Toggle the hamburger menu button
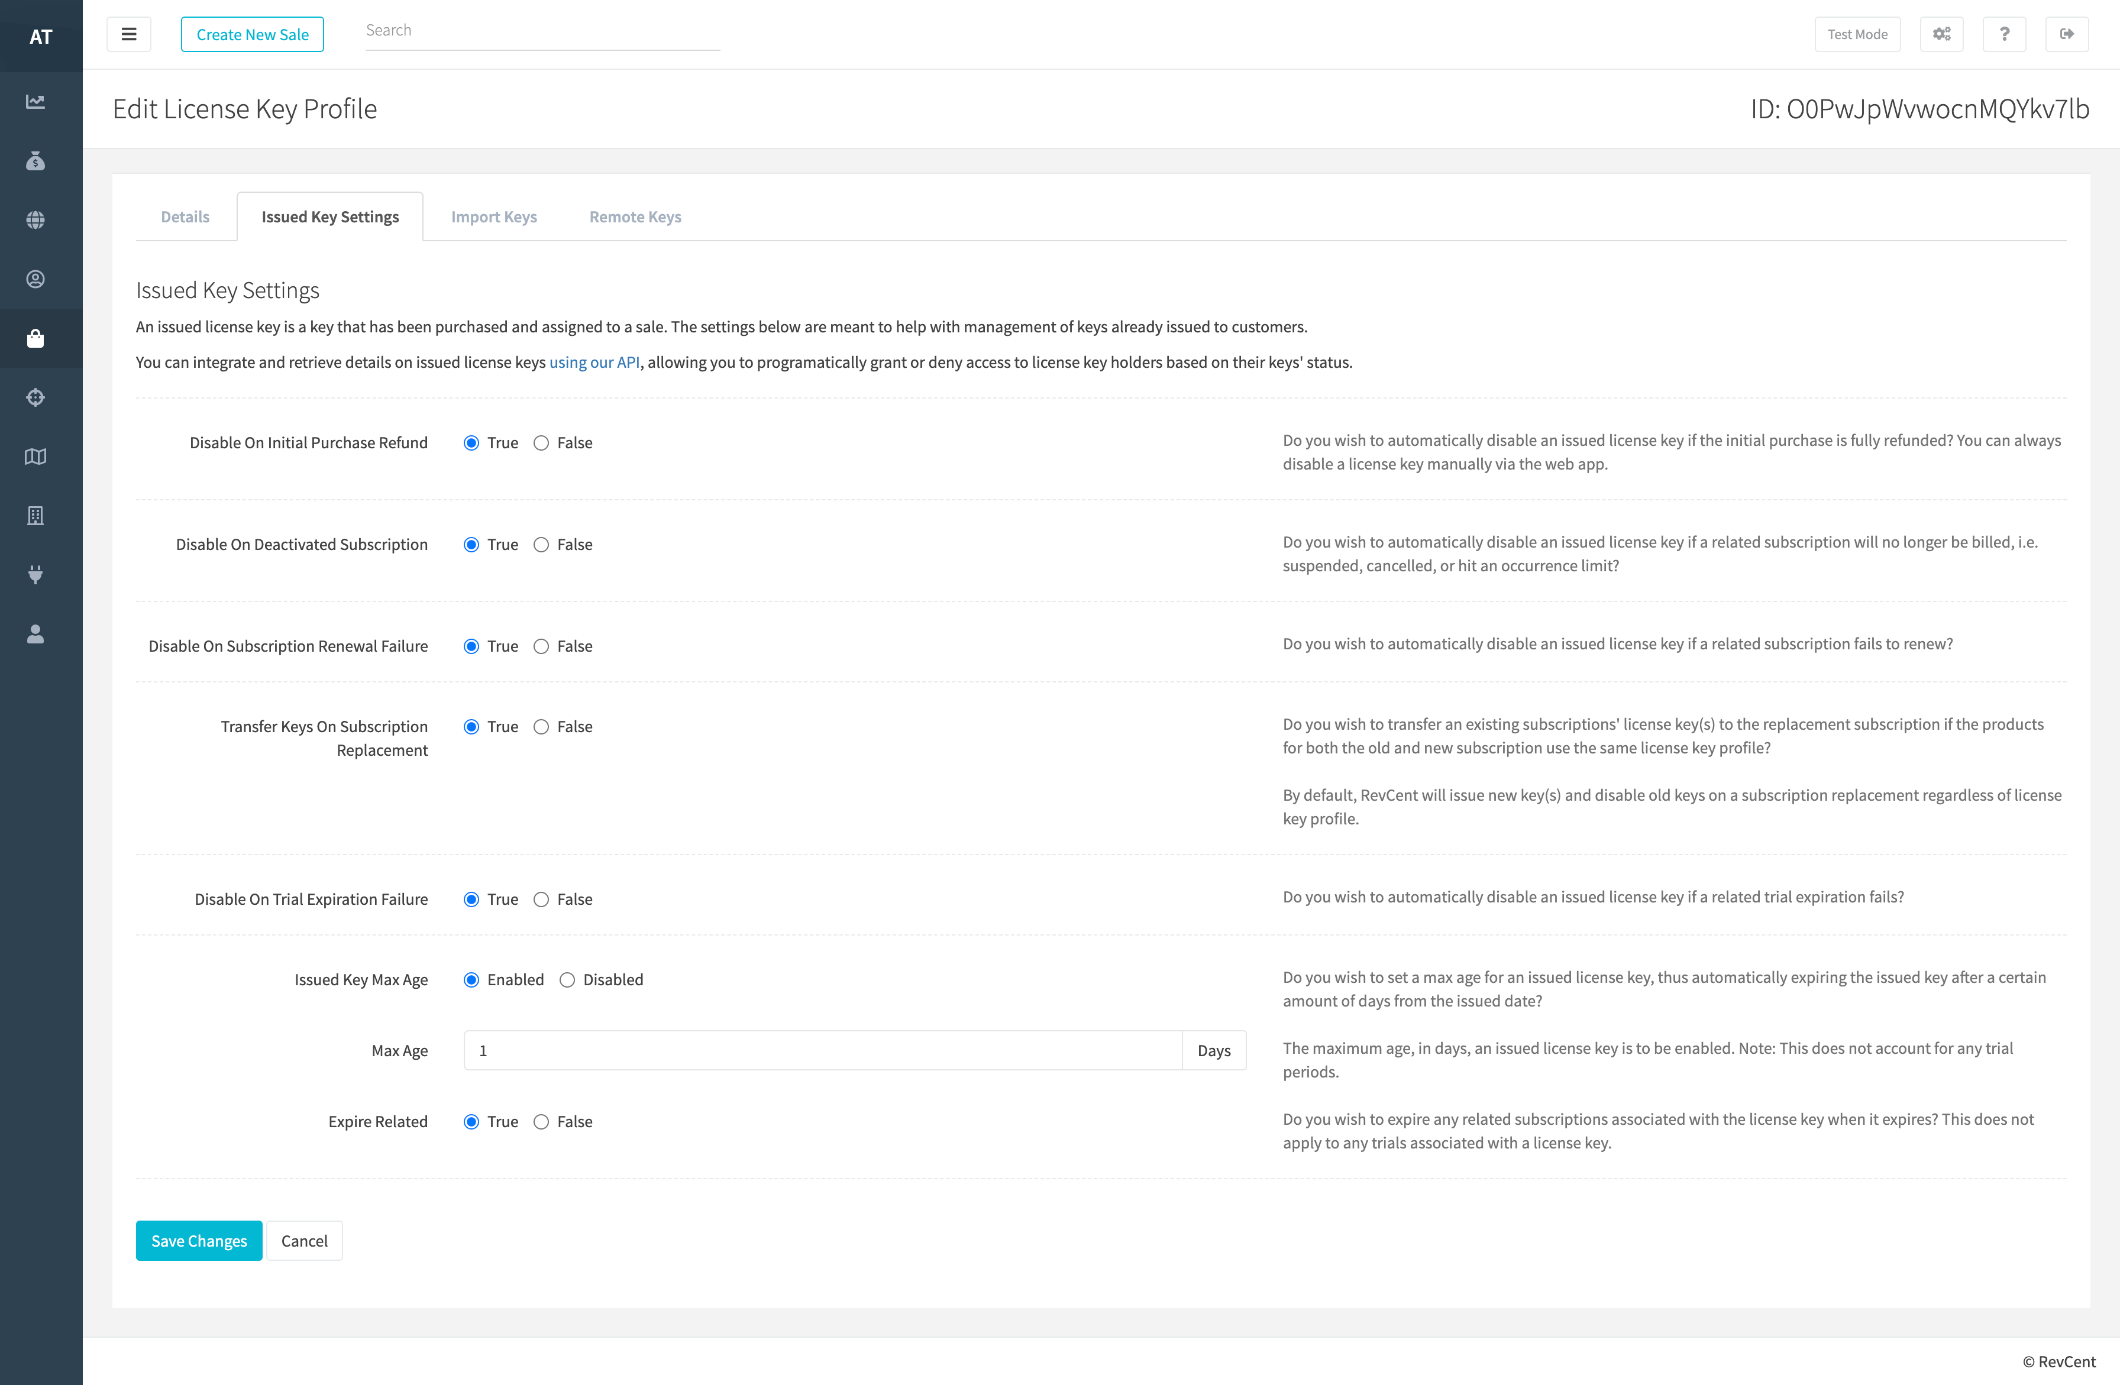Viewport: 2120px width, 1385px height. coord(128,34)
